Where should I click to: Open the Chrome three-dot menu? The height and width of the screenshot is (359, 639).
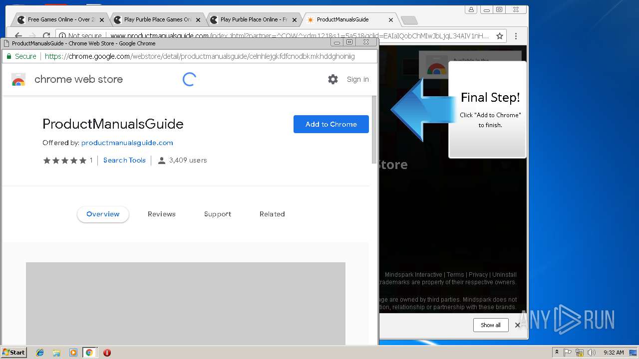click(516, 36)
